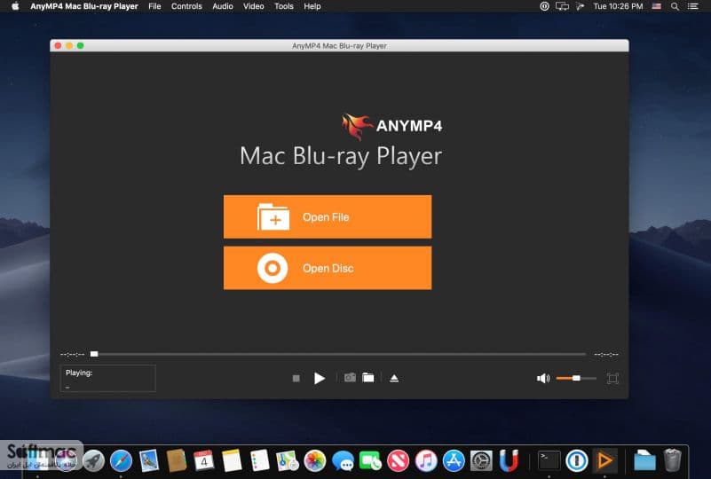Click the middle of the seek bar

coord(338,354)
